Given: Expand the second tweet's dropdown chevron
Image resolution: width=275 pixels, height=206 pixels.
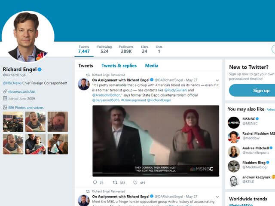Looking at the screenshot, I should 217,197.
